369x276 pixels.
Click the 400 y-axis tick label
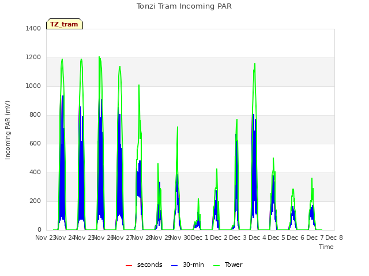35,172
